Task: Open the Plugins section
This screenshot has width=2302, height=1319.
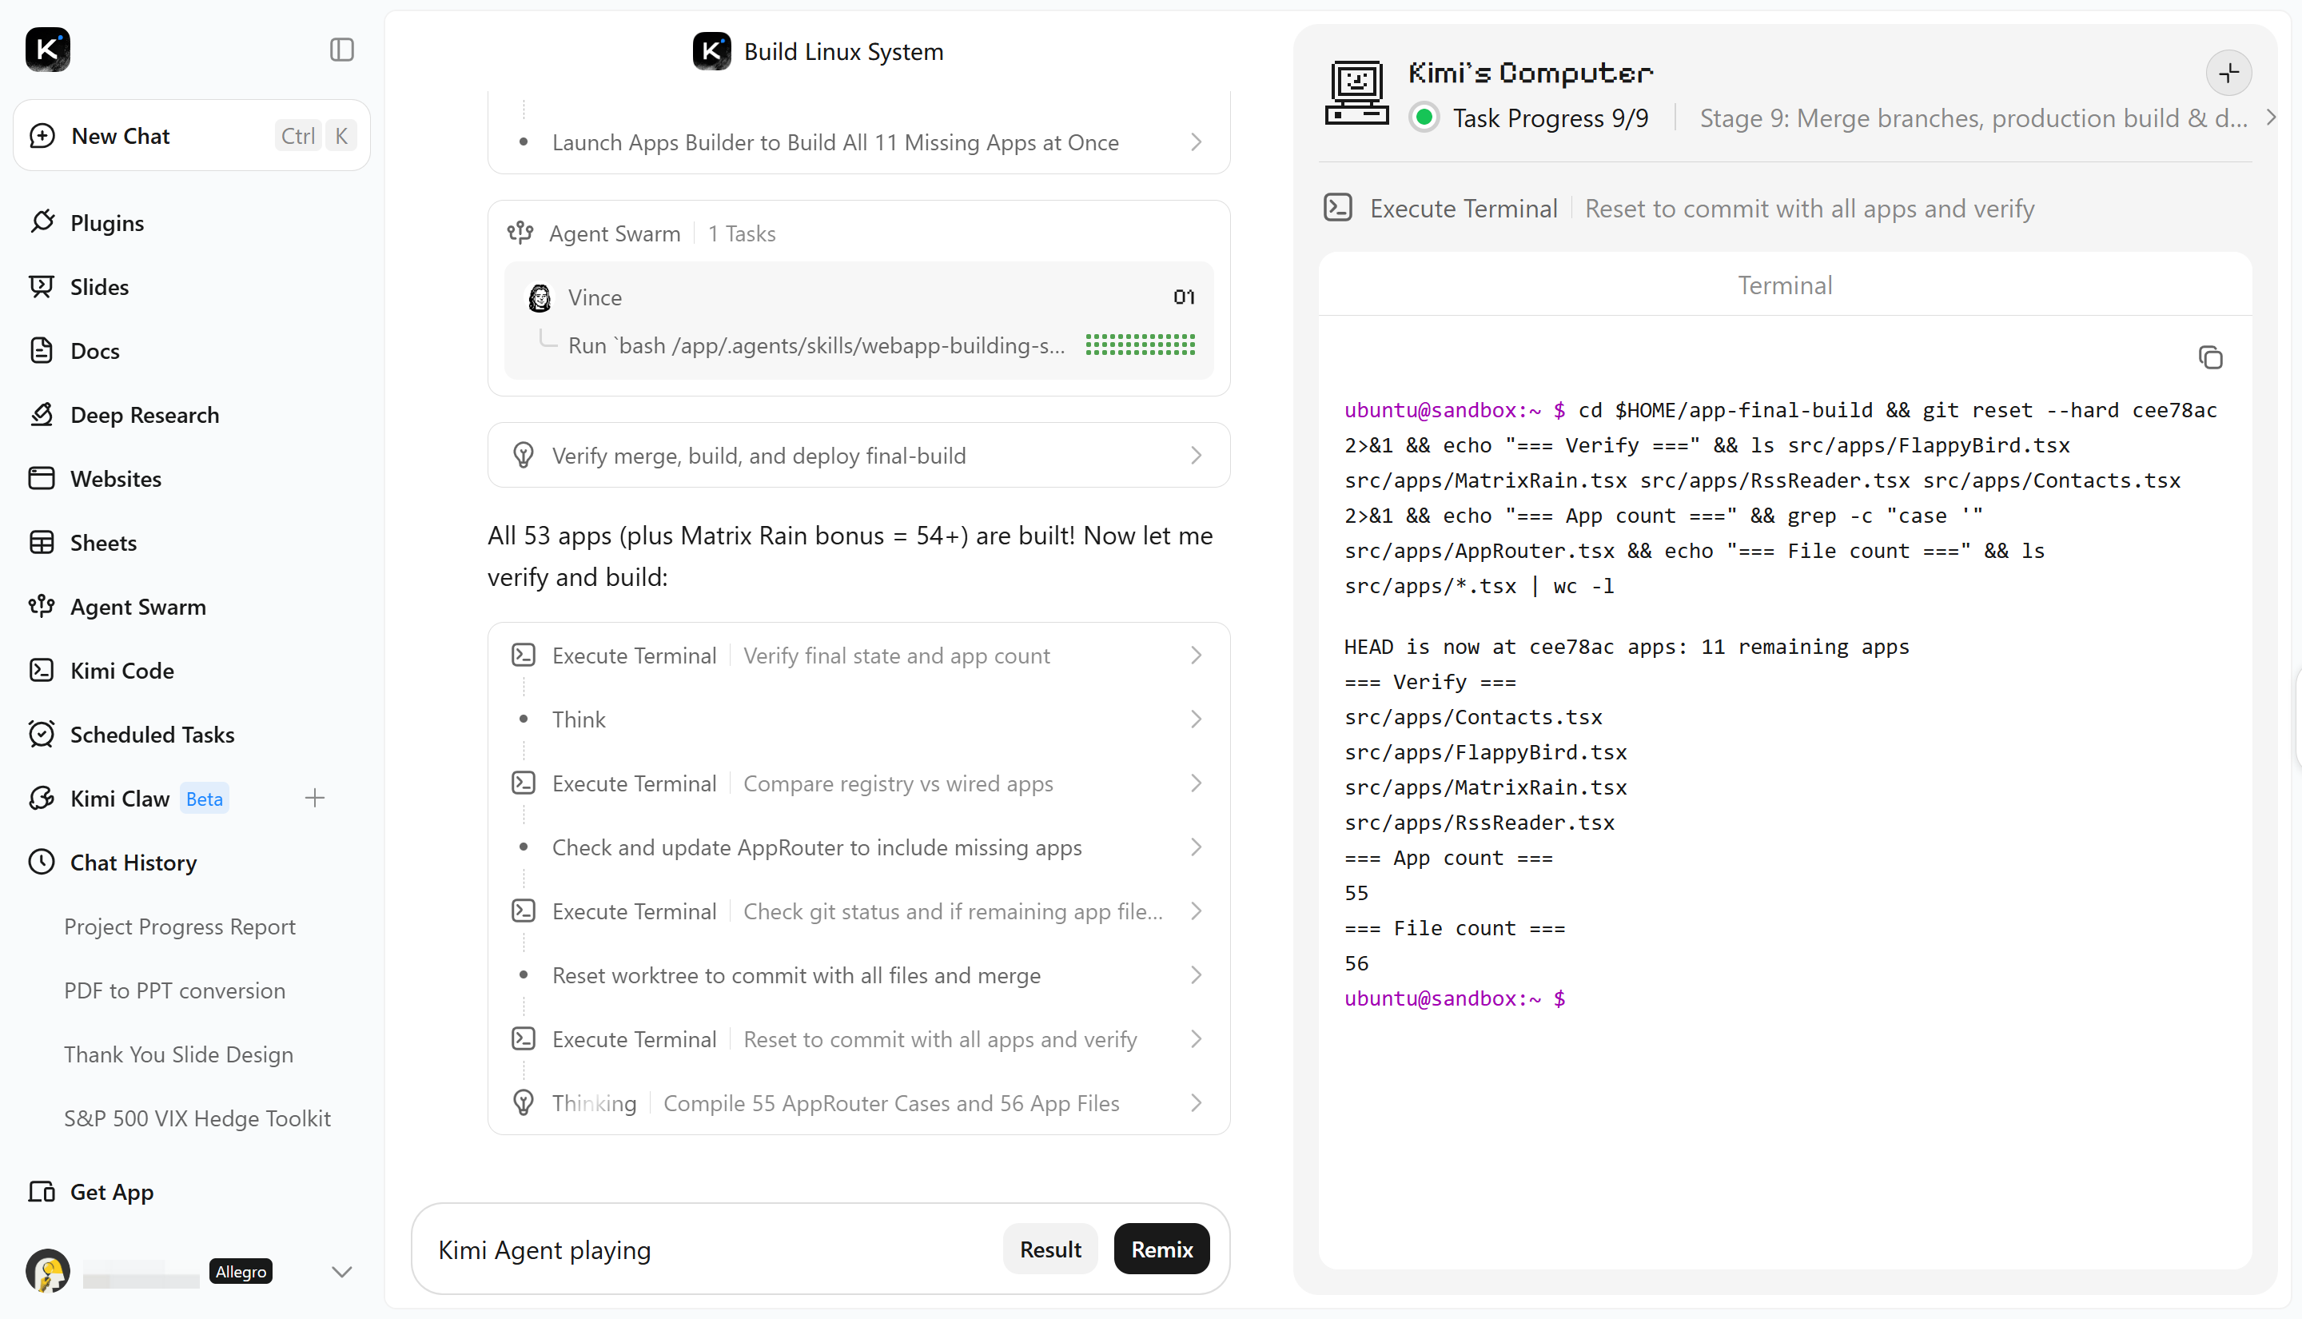Action: [x=107, y=223]
